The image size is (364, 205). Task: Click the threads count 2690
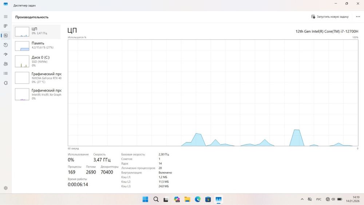(91, 172)
